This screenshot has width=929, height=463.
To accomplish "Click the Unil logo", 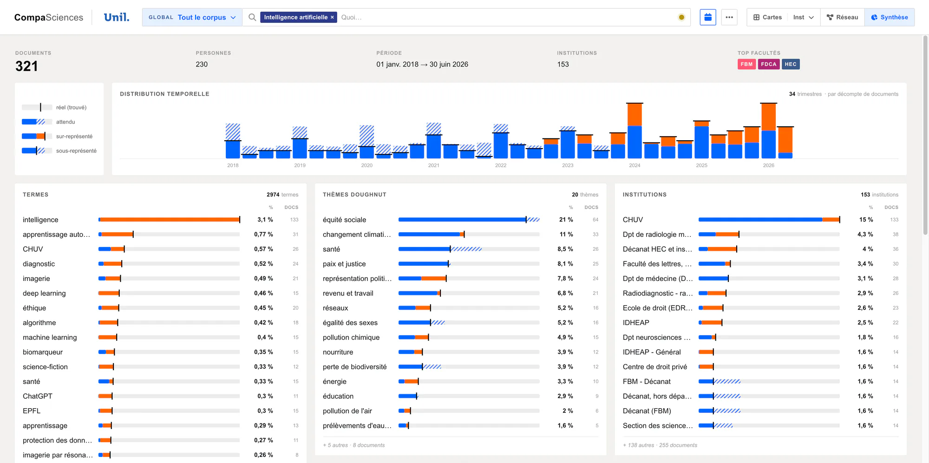I will tap(117, 17).
